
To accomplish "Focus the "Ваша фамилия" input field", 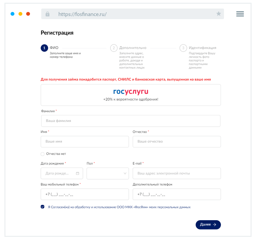I will pyautogui.click(x=131, y=121).
